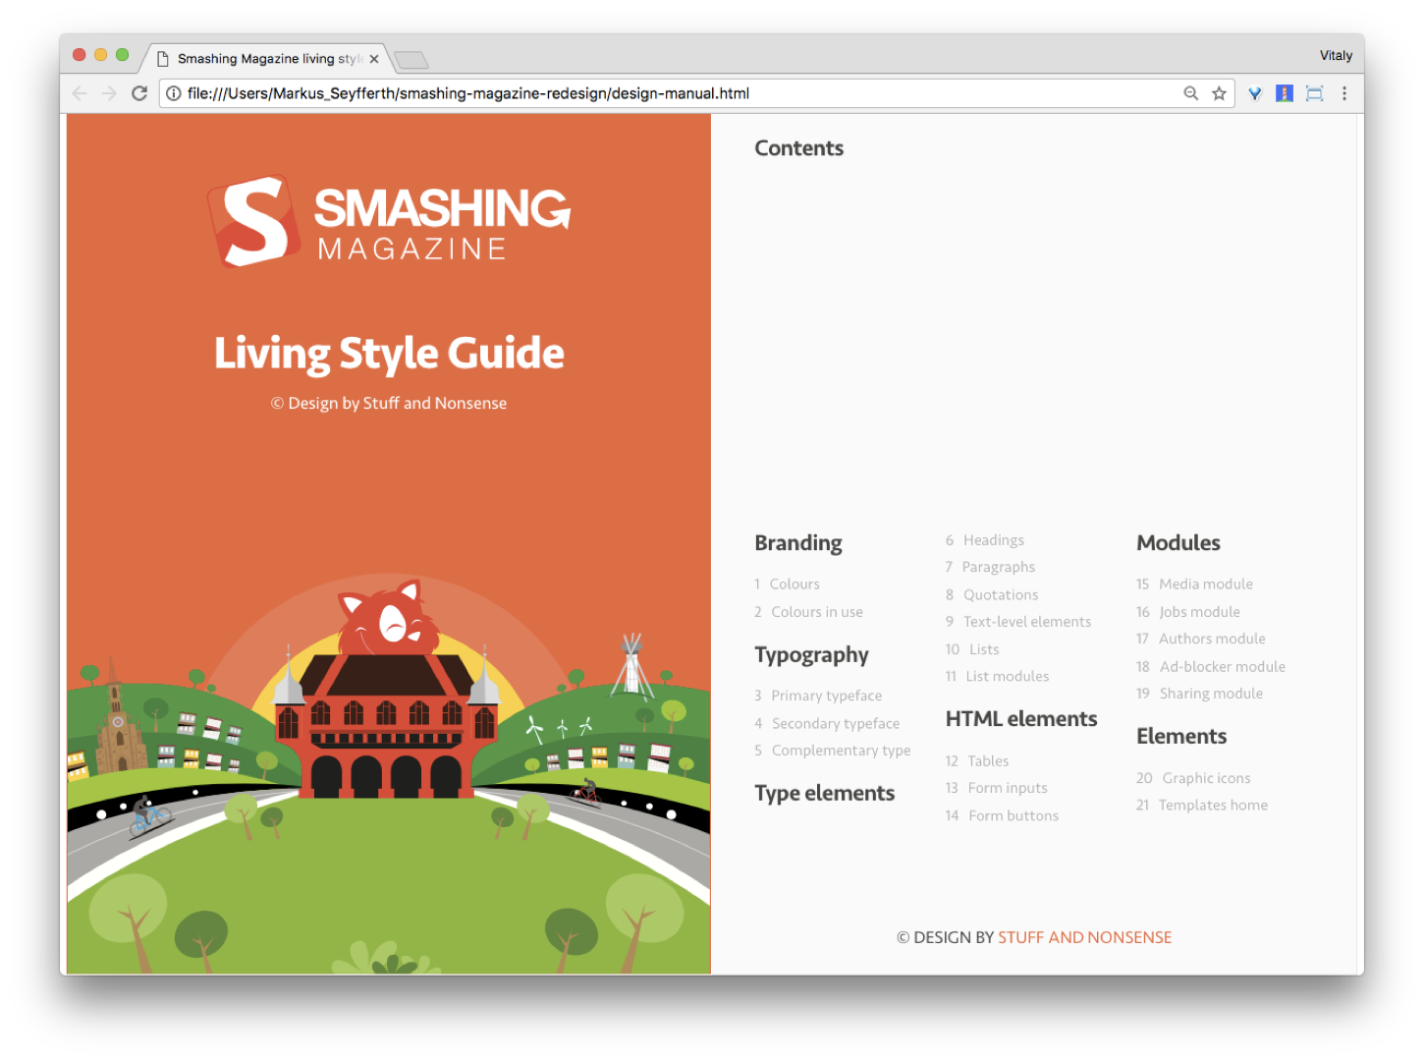This screenshot has width=1424, height=1061.
Task: Open the Colours in use link
Action: (x=816, y=612)
